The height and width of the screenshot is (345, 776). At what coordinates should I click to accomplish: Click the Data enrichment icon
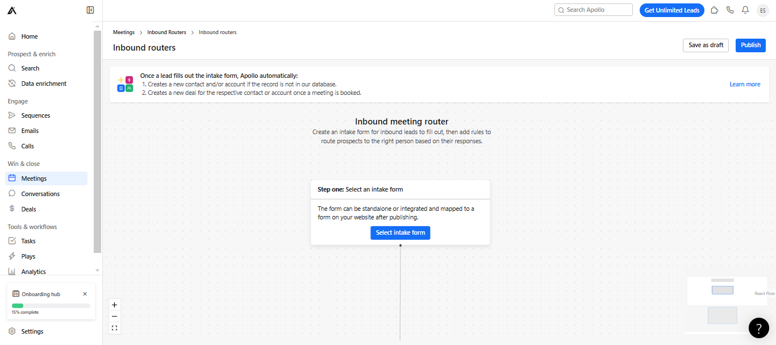12,84
